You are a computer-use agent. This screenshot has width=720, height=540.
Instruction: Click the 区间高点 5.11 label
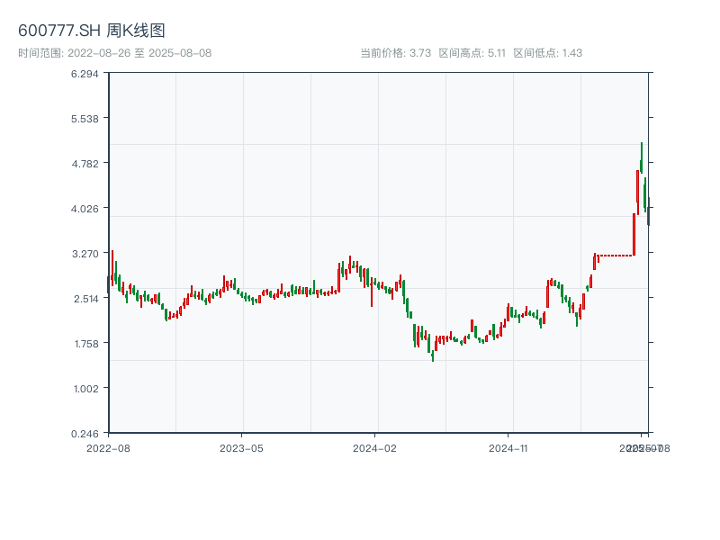[x=472, y=53]
